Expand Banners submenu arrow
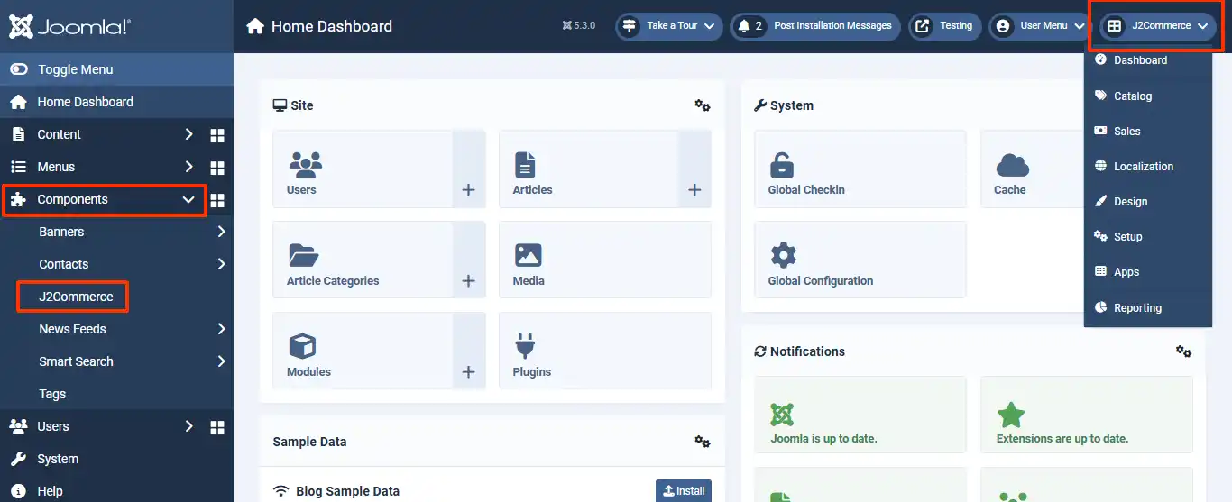The height and width of the screenshot is (502, 1232). pyautogui.click(x=222, y=232)
